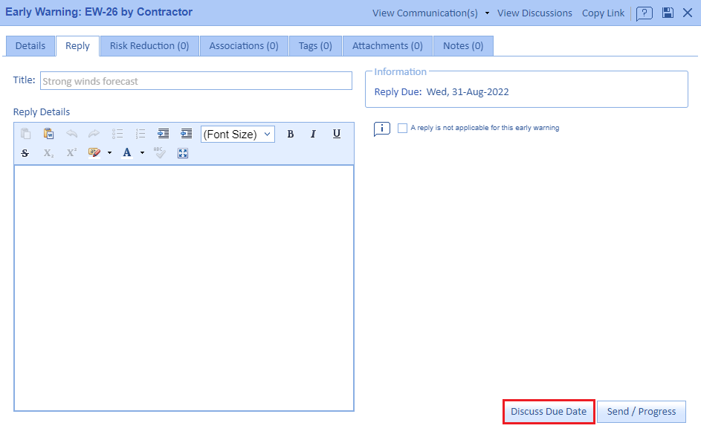The image size is (701, 440).
Task: Check the reply not applicable checkbox
Action: tap(403, 128)
